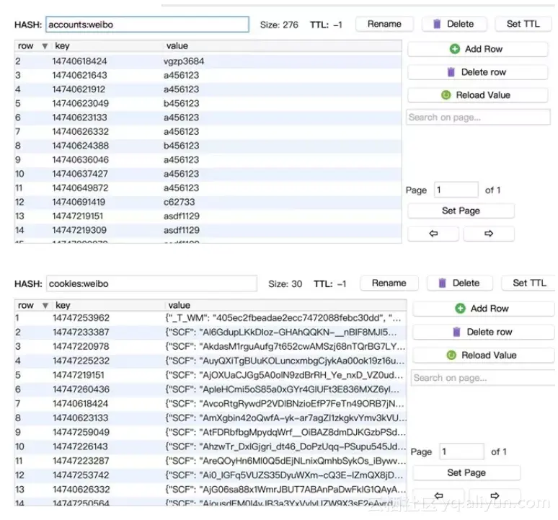This screenshot has width=558, height=520.
Task: Go to previous page arrow in accounts:weibo panel
Action: click(433, 234)
